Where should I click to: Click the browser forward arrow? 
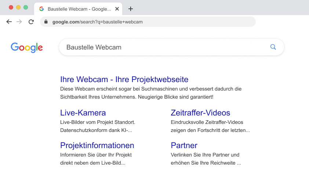click(x=19, y=22)
